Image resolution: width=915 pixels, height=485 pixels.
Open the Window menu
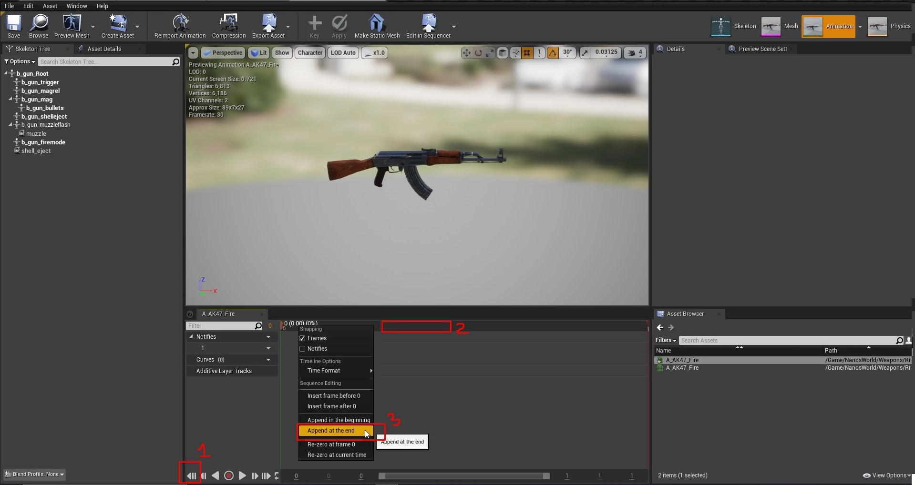click(77, 6)
